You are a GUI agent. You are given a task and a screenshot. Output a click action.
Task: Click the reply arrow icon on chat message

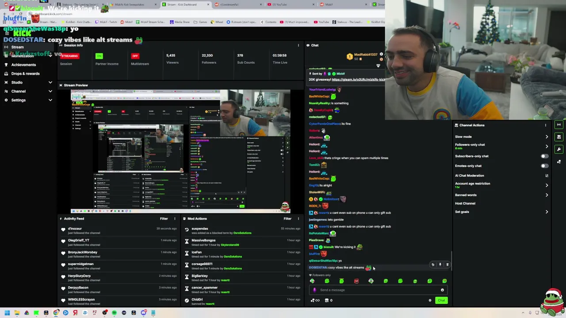point(433,265)
